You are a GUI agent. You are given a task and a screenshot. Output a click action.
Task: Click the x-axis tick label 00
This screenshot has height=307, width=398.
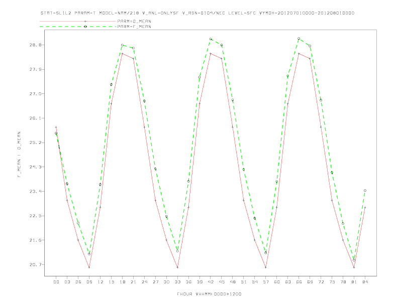pyautogui.click(x=56, y=282)
